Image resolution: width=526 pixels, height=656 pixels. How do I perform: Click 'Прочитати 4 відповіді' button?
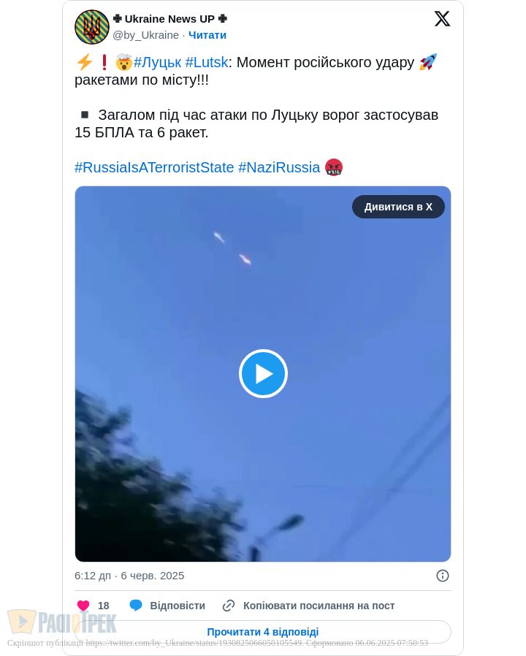(263, 632)
